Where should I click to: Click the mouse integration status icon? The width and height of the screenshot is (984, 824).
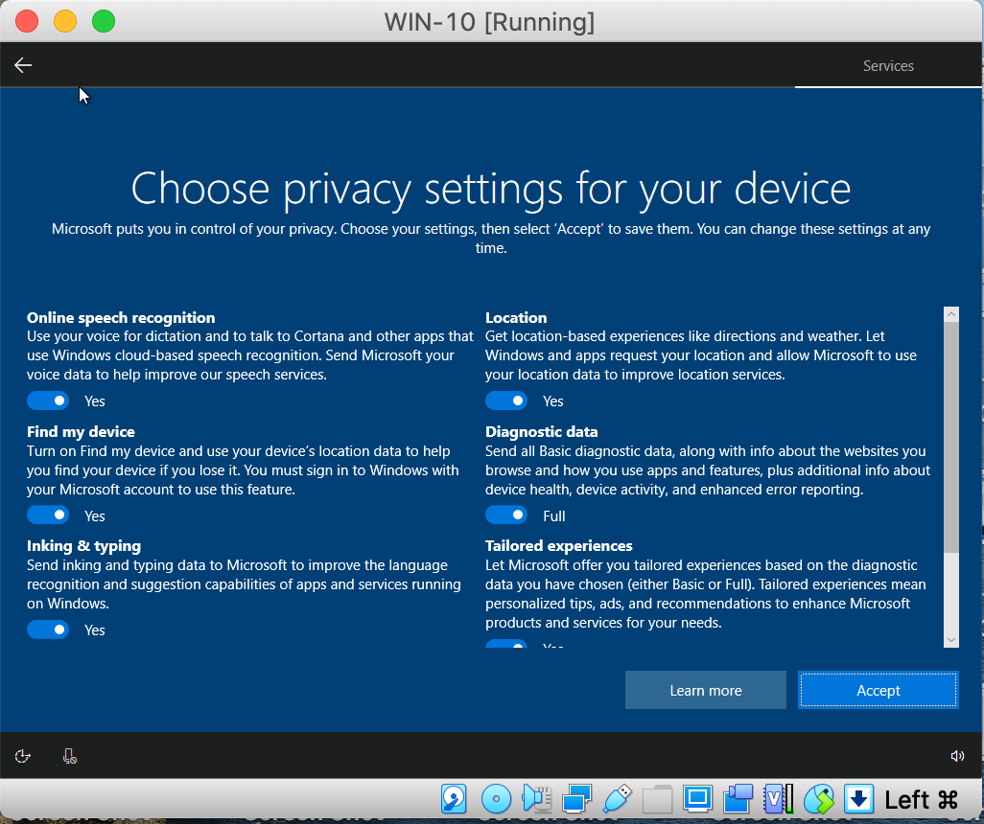[x=819, y=799]
